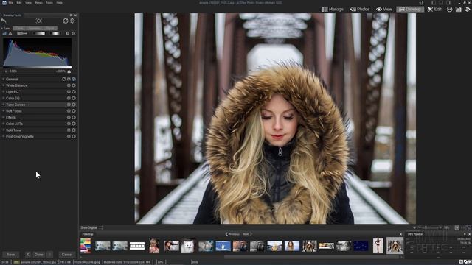The width and height of the screenshot is (472, 265).
Task: Open the Post-Crop Vignette gear settings
Action: point(69,136)
